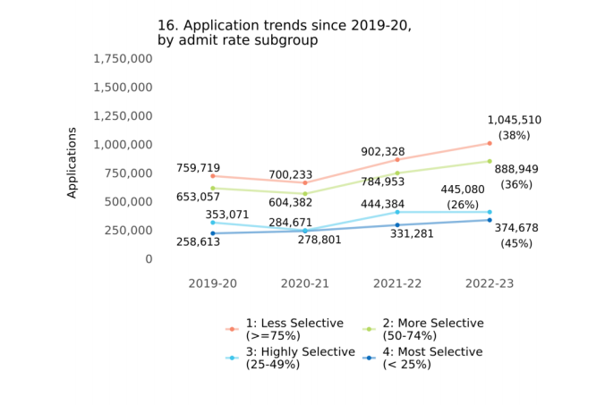
Task: Click the 1,750,000 y-axis tick label
Action: 123,59
